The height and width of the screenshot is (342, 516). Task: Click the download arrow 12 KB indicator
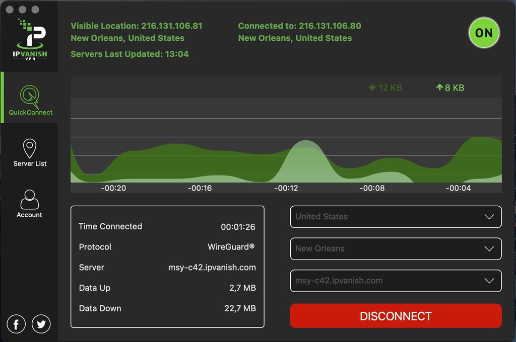[385, 88]
